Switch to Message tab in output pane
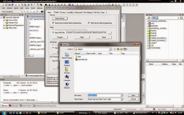The image size is (184, 115). tap(14, 106)
